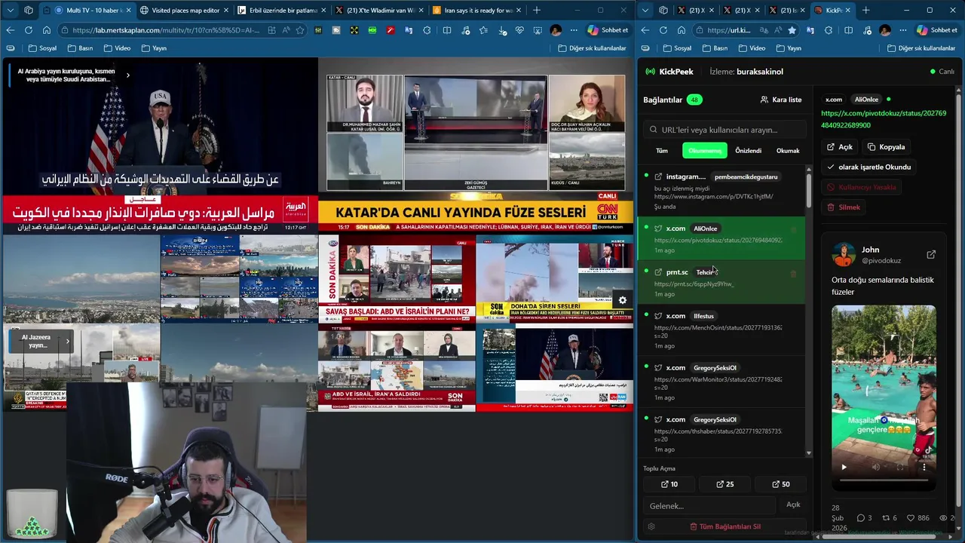The image size is (965, 543).
Task: Switch to the X'te Wladimir van tab
Action: 380,11
